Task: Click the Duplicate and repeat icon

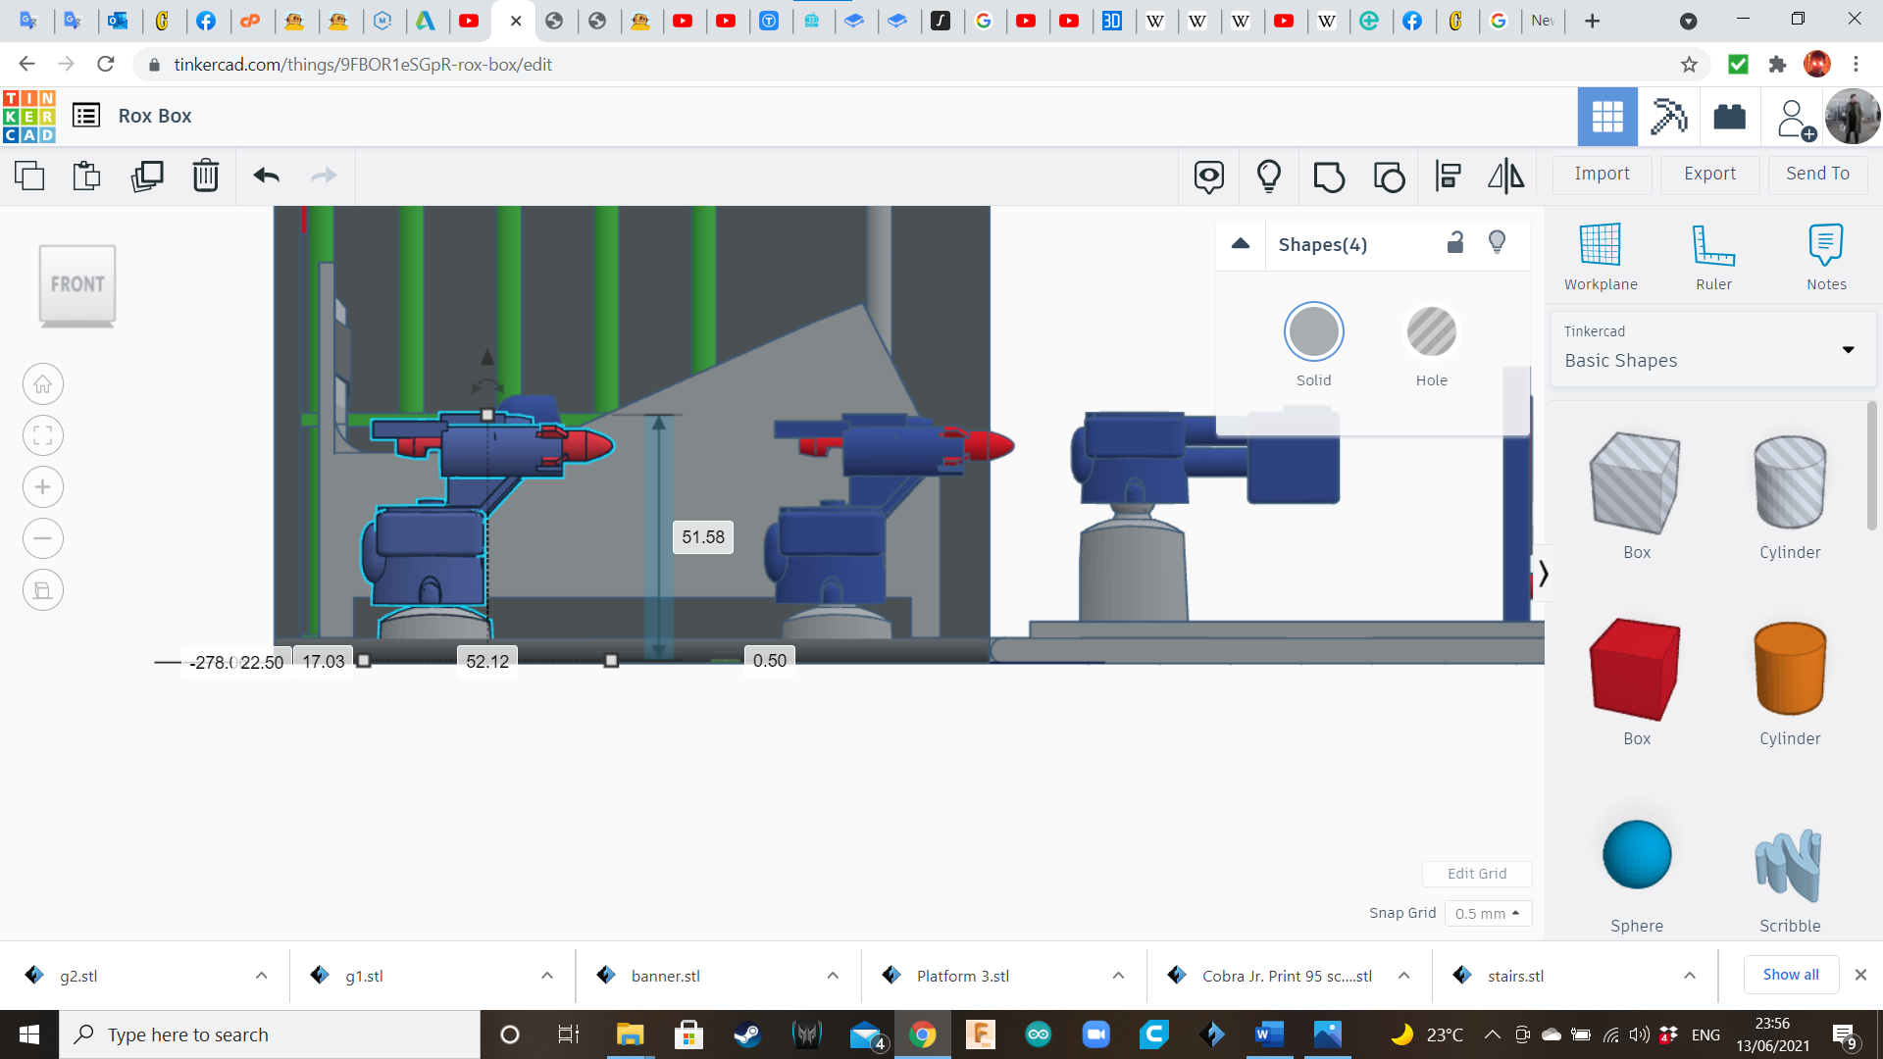Action: pos(147,176)
